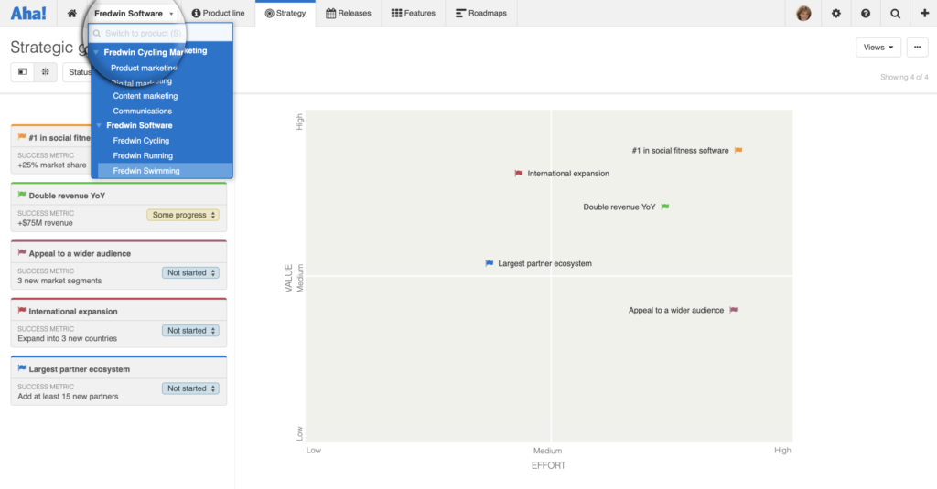The height and width of the screenshot is (489, 937).
Task: Open the search magnifier icon
Action: point(895,13)
